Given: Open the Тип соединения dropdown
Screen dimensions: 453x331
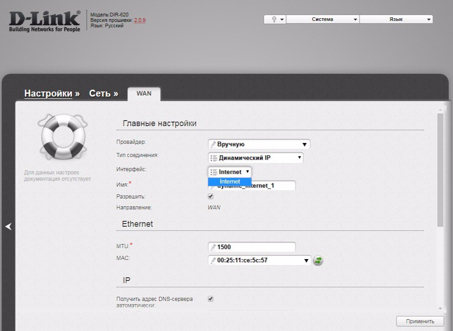Looking at the screenshot, I should coord(255,158).
